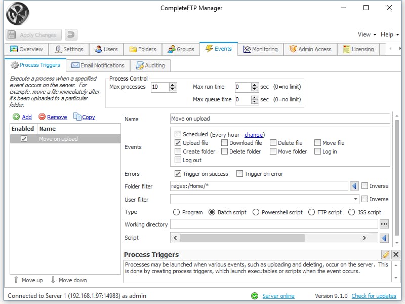405x304 pixels.
Task: Click the CompleteFTP logo icon
Action: click(18, 14)
